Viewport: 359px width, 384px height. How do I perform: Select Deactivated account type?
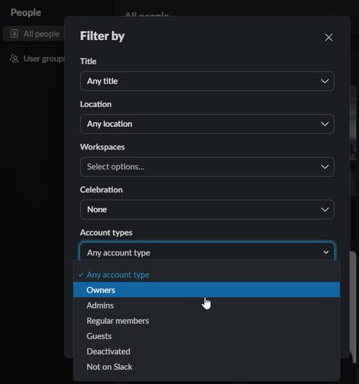click(x=207, y=352)
